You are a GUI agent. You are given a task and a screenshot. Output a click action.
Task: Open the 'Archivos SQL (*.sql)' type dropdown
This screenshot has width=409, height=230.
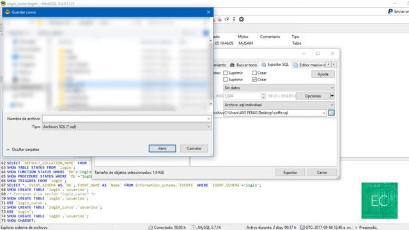point(127,126)
